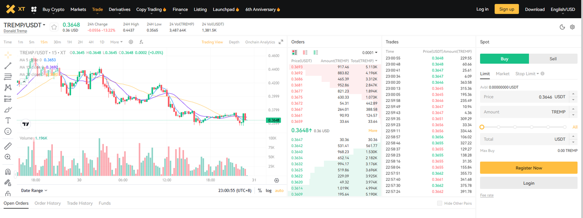Open the Derivatives menu
Image resolution: width=583 pixels, height=218 pixels.
tap(119, 9)
